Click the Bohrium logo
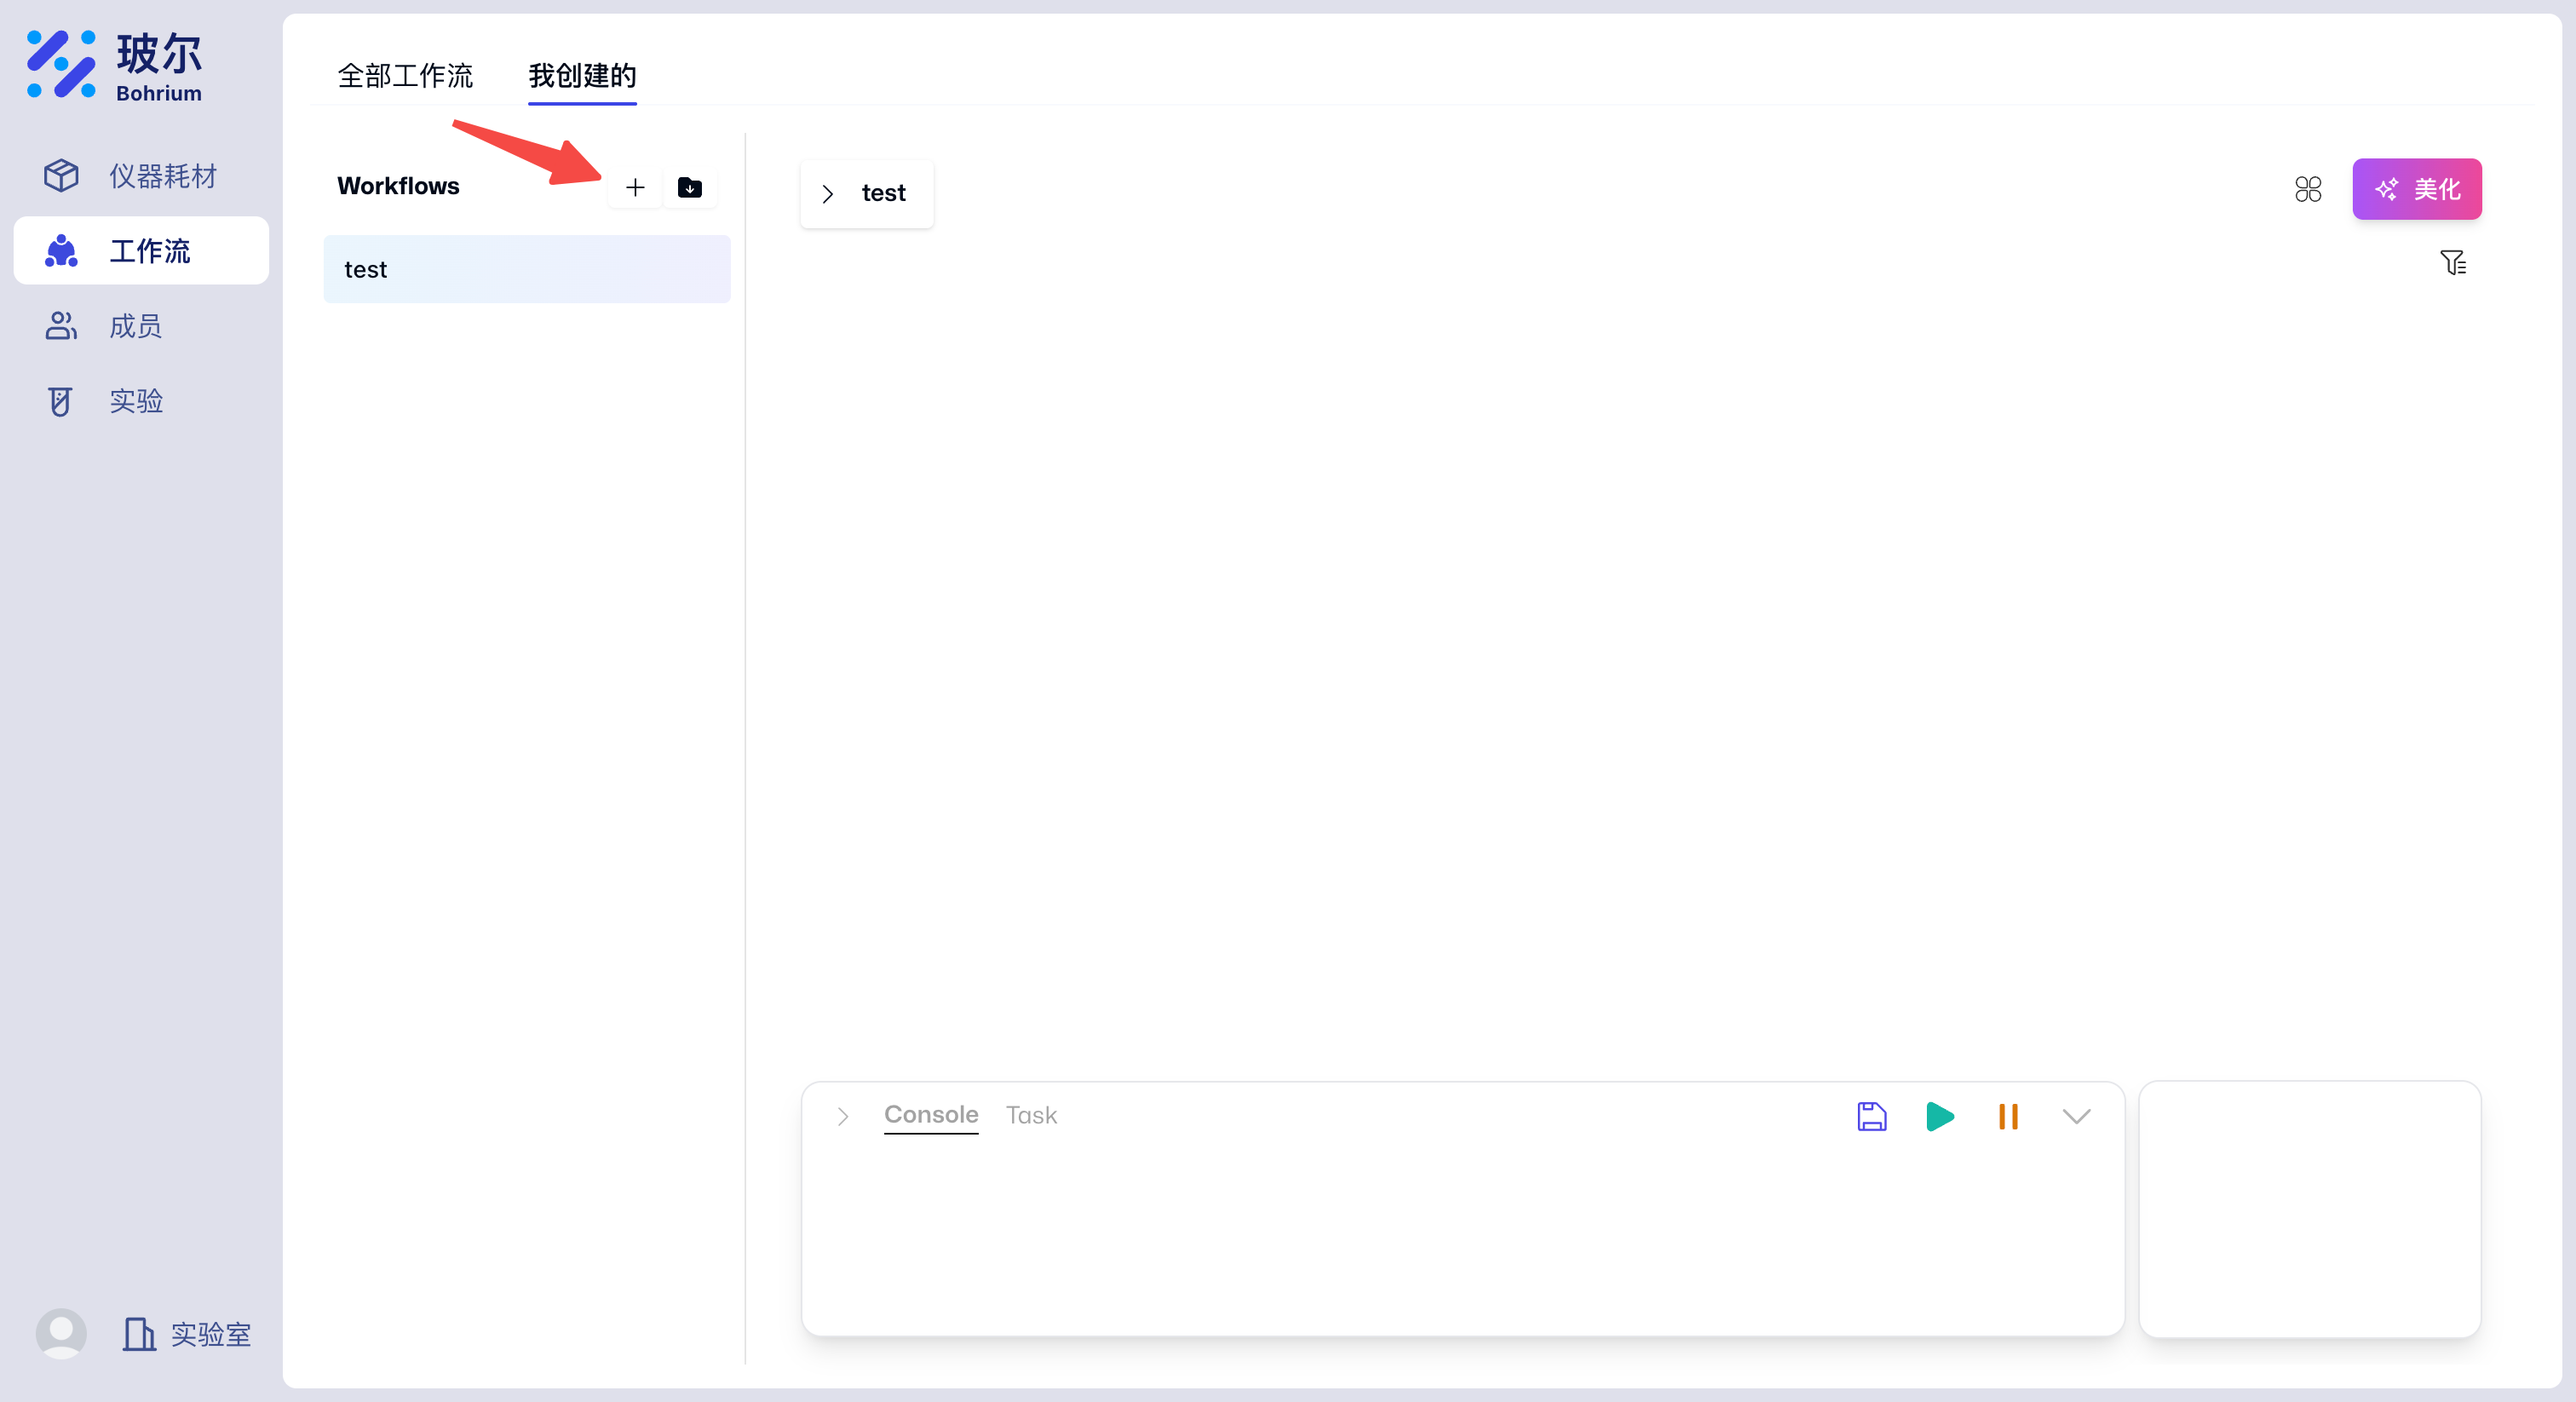 tap(113, 66)
